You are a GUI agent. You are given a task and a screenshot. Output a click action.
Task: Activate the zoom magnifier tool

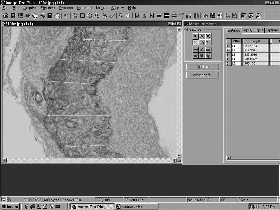coord(120,16)
